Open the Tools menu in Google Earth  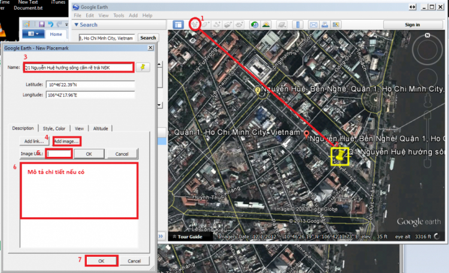[119, 16]
